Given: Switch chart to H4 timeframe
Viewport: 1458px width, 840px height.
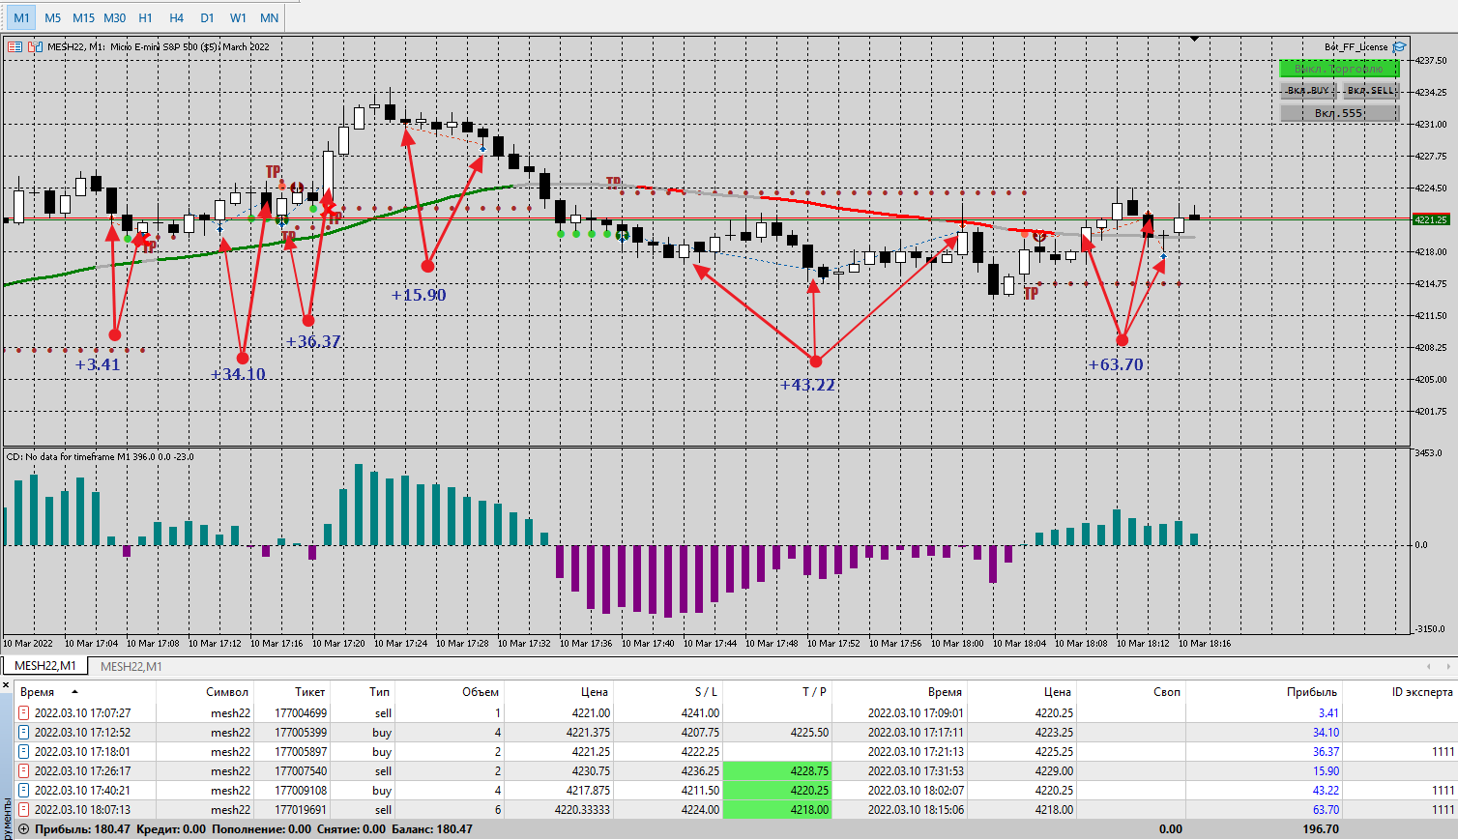Looking at the screenshot, I should coord(176,17).
